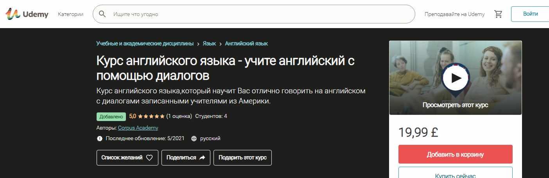
Task: Focus the search input field
Action: point(258,14)
